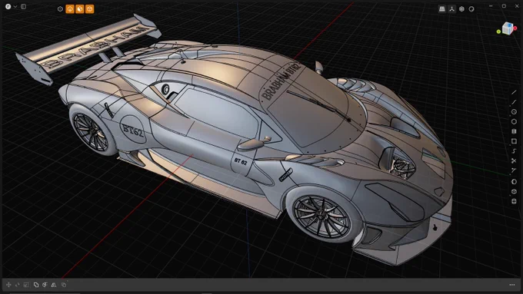
Task: Activate the Rotate tool in bottom bar
Action: pyautogui.click(x=18, y=285)
